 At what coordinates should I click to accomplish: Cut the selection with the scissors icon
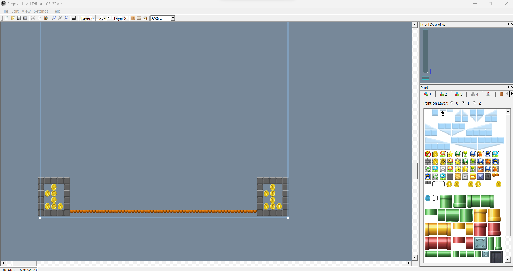tap(33, 18)
